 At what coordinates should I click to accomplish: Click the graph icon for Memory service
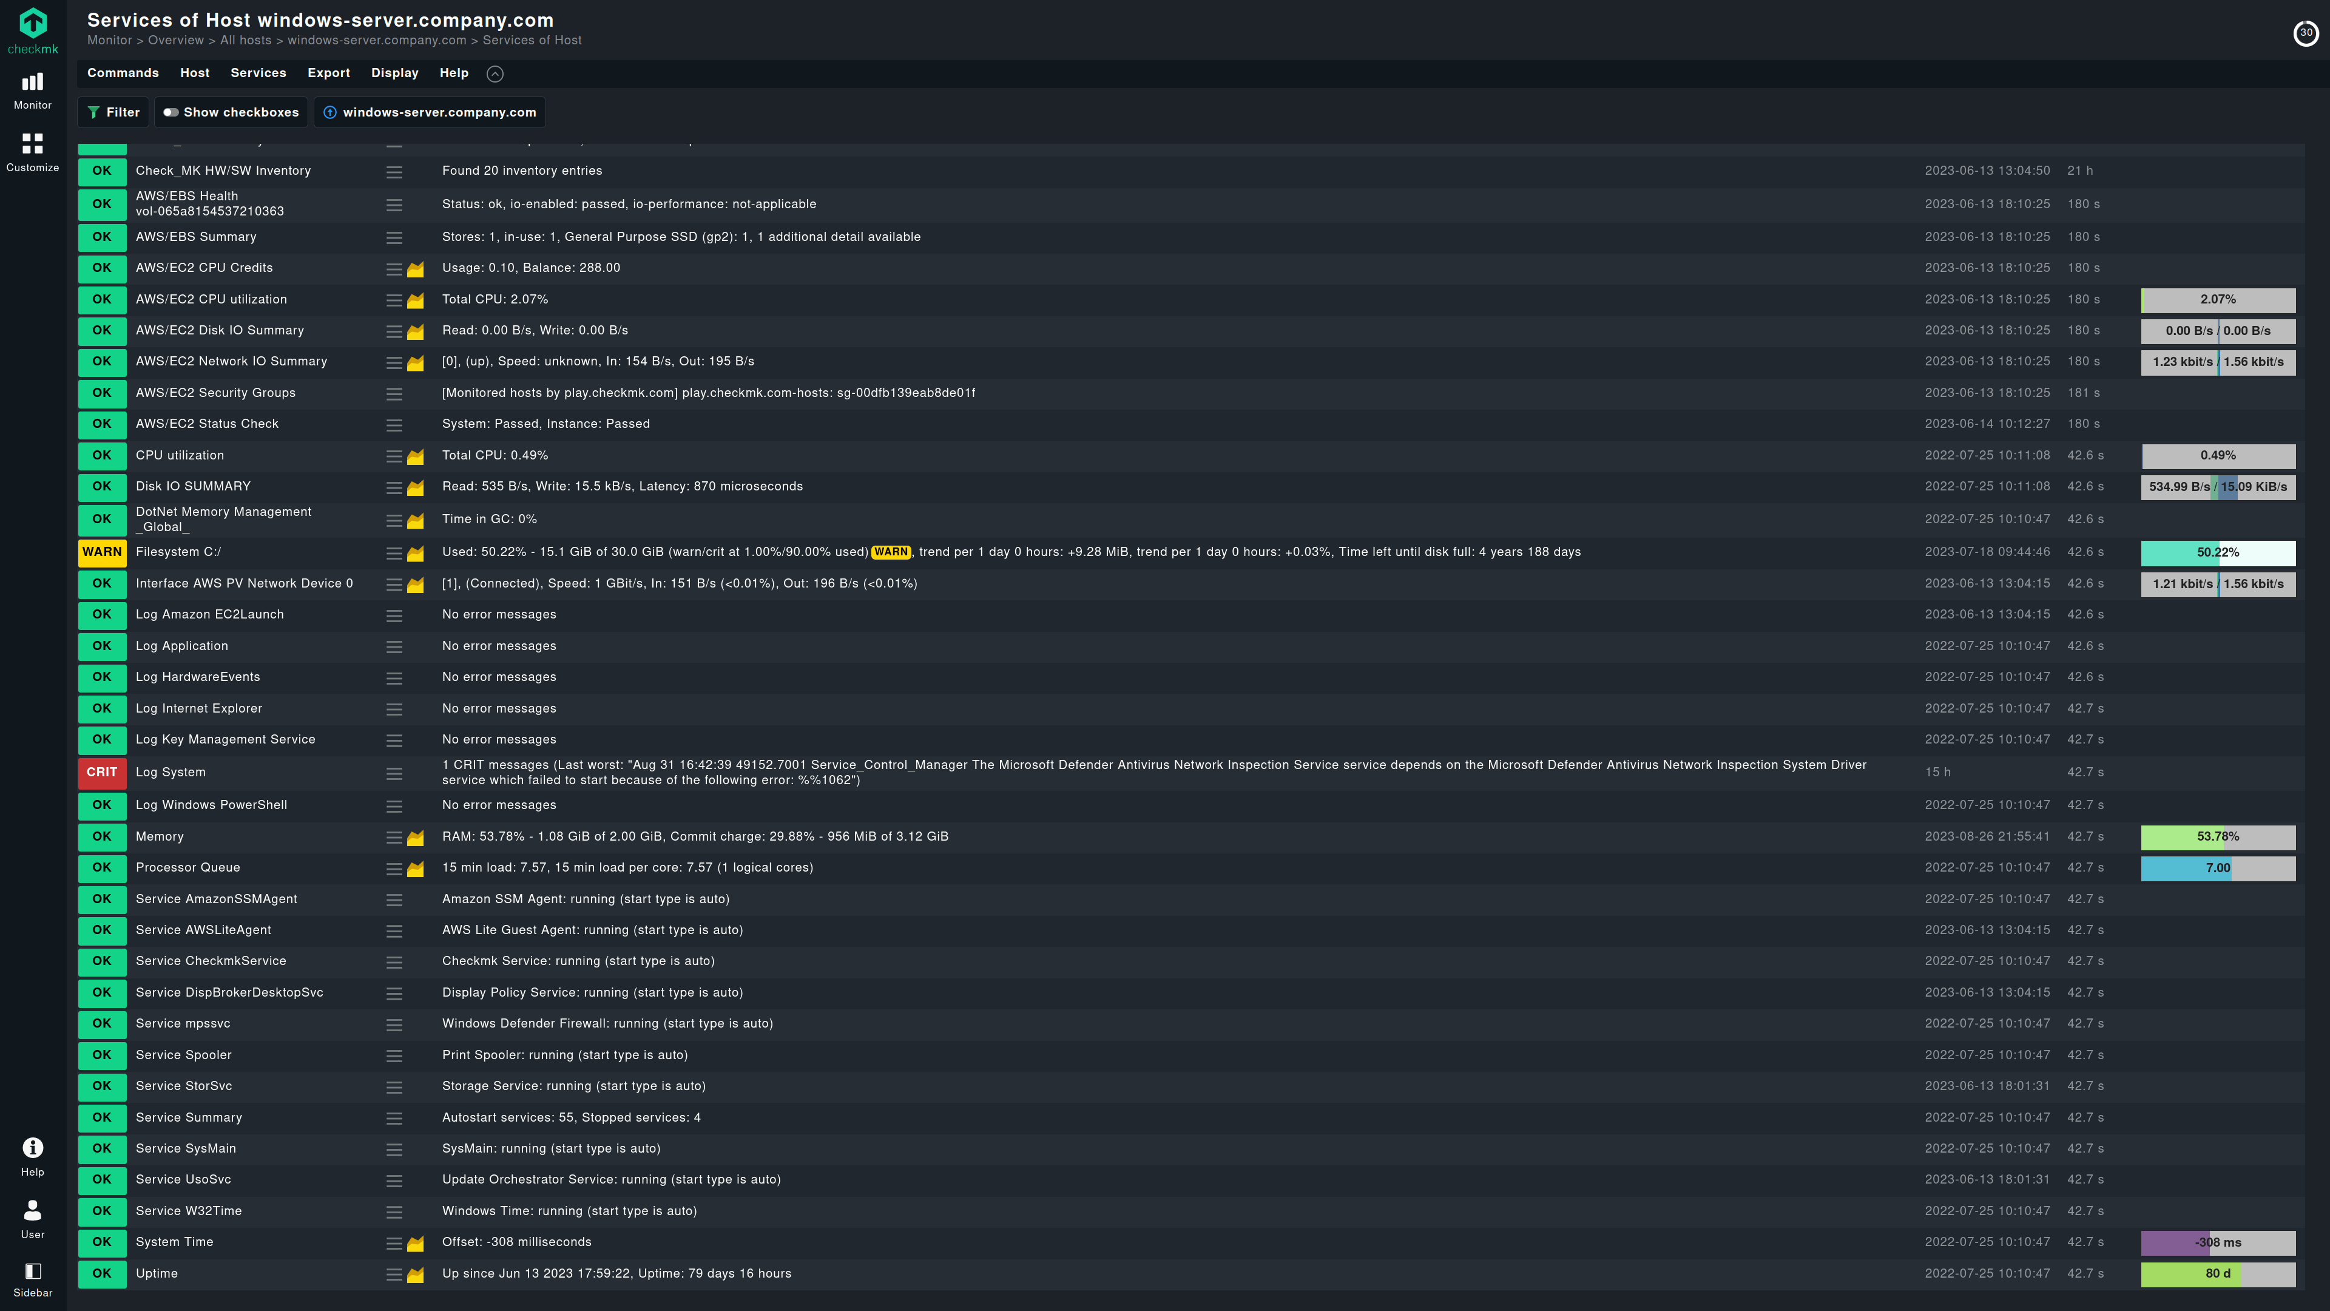[415, 838]
